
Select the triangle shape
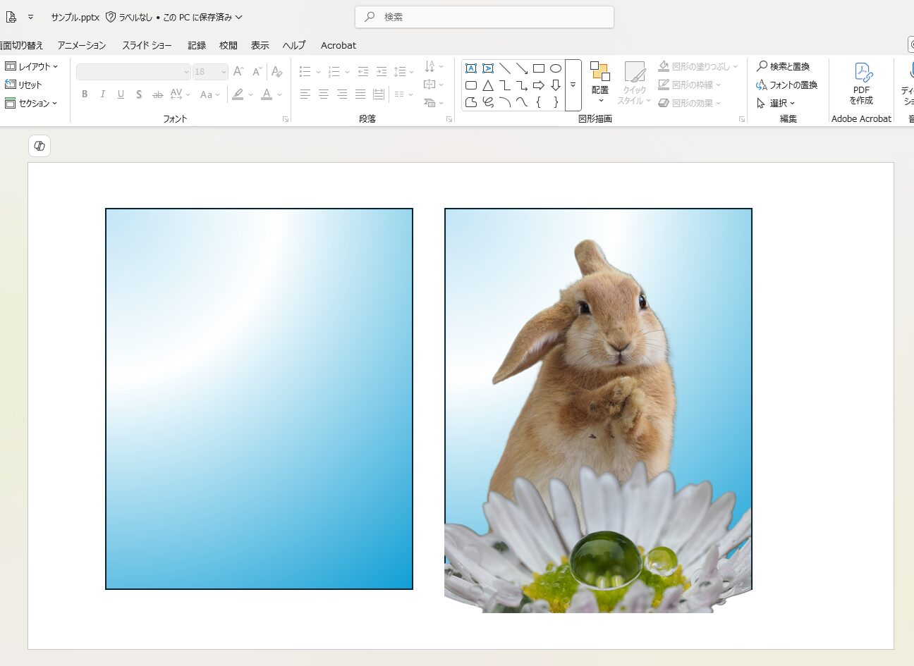(488, 85)
